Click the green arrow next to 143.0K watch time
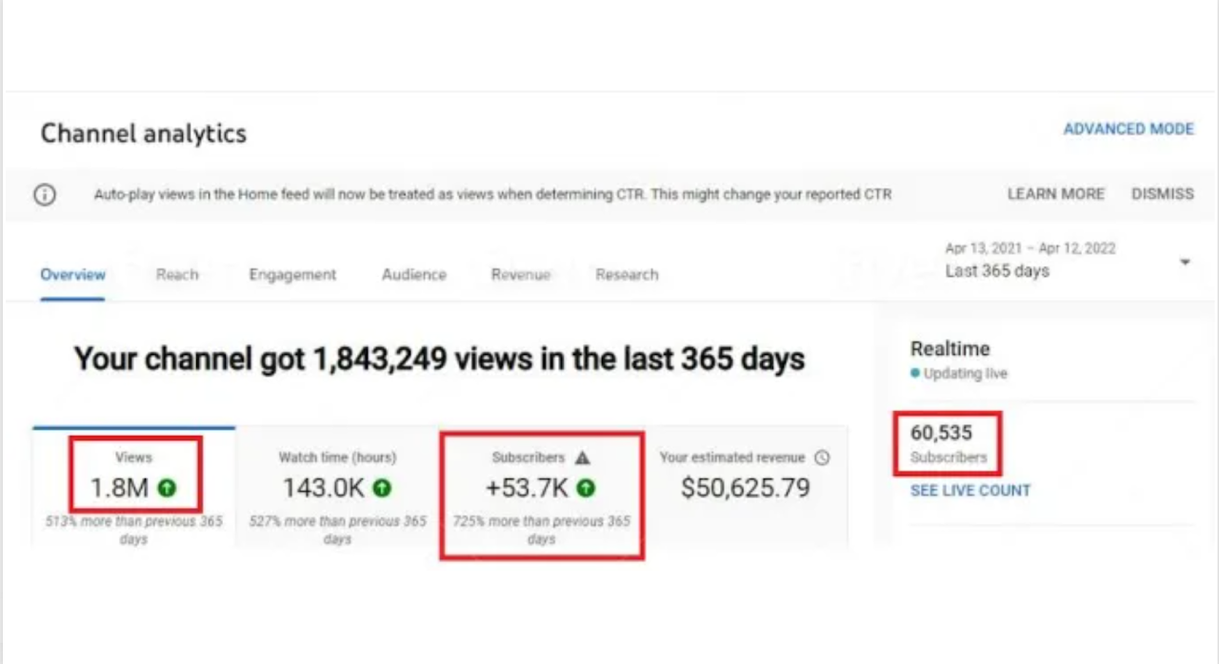 (x=382, y=489)
